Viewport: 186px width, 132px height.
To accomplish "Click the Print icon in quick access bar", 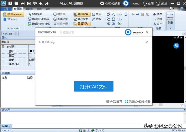I will click(35, 3).
